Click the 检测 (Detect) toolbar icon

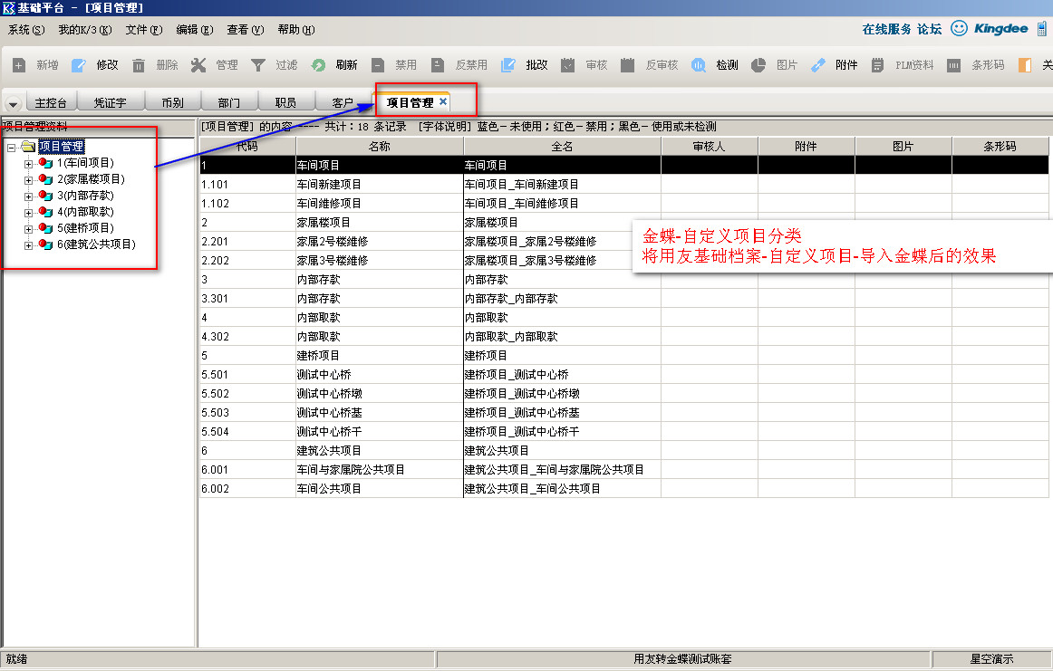click(x=699, y=65)
